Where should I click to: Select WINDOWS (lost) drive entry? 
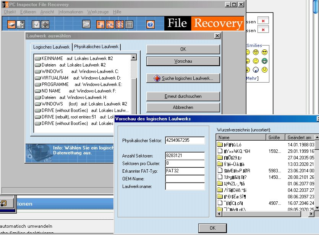pos(81,104)
